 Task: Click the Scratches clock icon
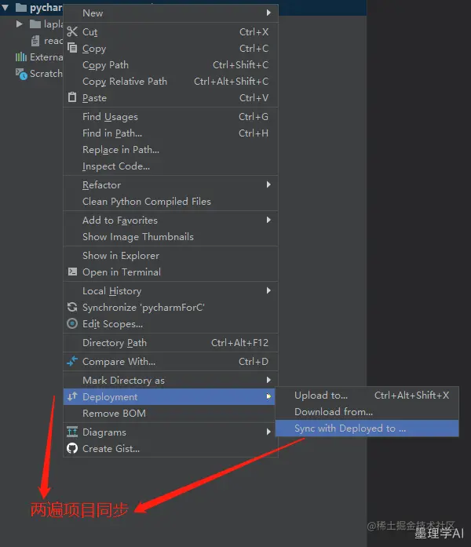(x=21, y=74)
